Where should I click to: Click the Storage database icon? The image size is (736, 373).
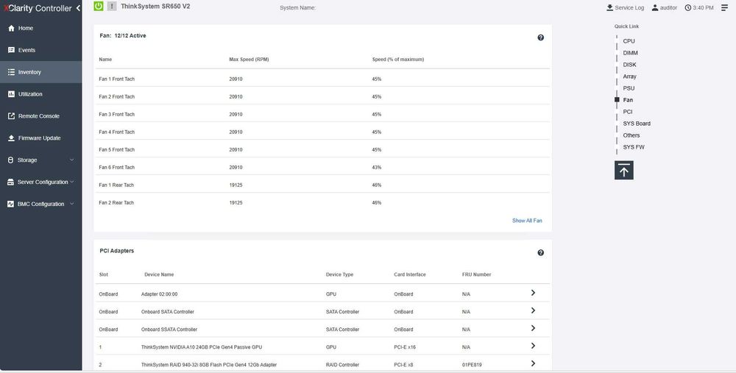point(11,160)
